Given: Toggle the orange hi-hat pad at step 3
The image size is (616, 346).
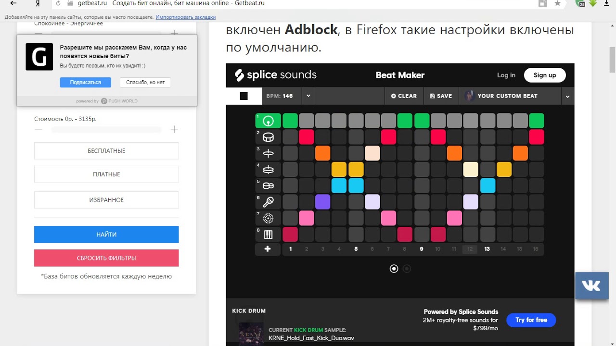Looking at the screenshot, I should pyautogui.click(x=323, y=153).
